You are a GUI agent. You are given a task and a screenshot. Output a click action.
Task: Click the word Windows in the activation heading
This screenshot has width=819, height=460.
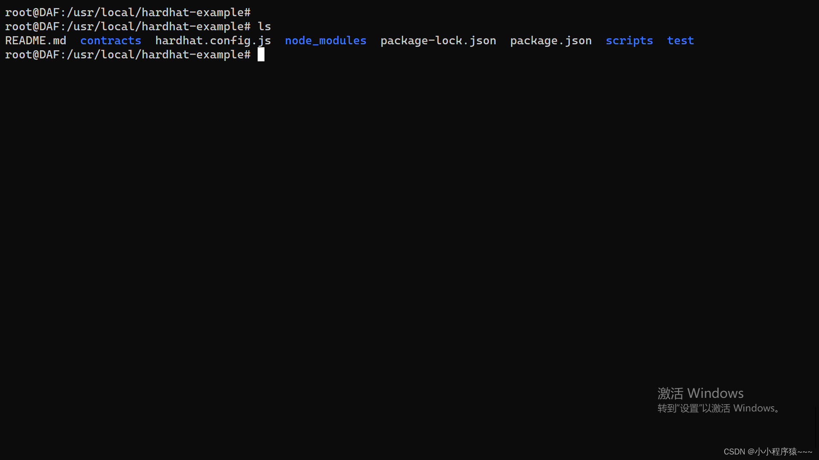pos(715,393)
